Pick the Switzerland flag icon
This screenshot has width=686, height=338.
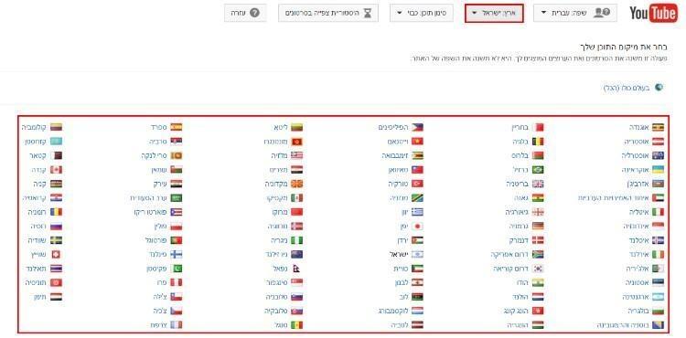56,254
